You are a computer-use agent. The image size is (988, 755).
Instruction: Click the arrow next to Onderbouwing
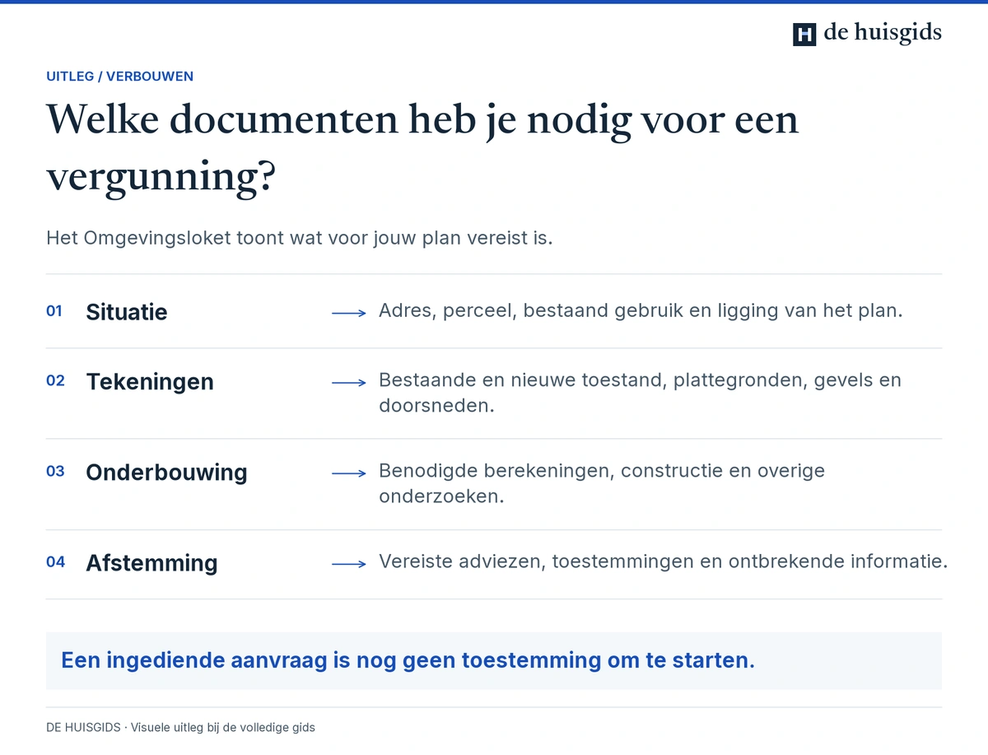point(349,473)
